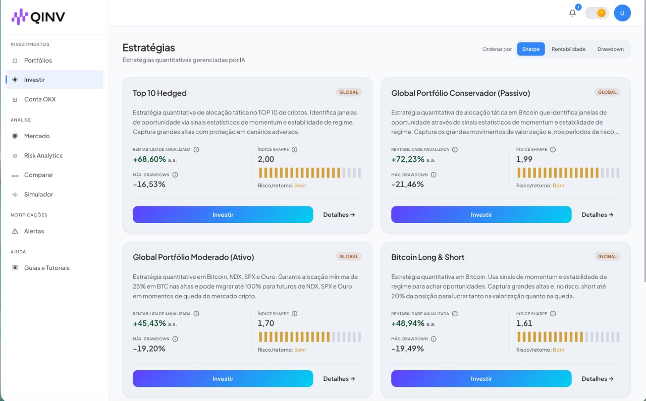Click GLOBAL badge on Bitcoin Long & Short card
Viewport: 646px width, 401px height.
click(x=607, y=256)
